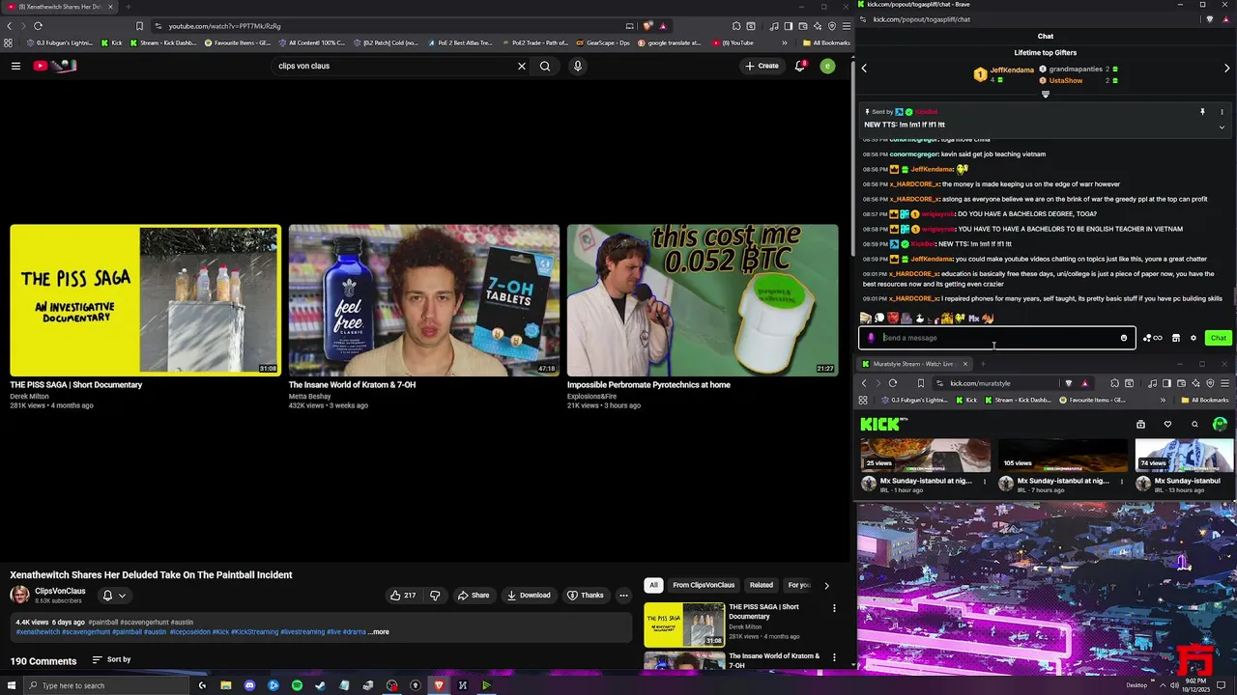Select the For you chip
The height and width of the screenshot is (695, 1237).
tap(799, 585)
